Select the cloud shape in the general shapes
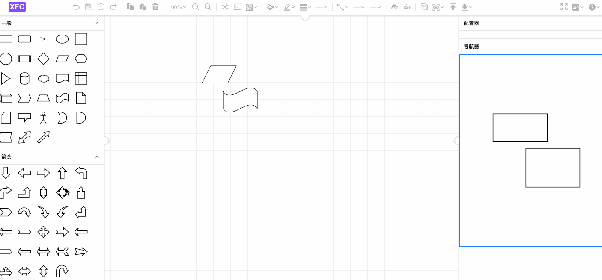The image size is (602, 280). [43, 78]
